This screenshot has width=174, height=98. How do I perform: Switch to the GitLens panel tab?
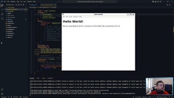click(43, 78)
